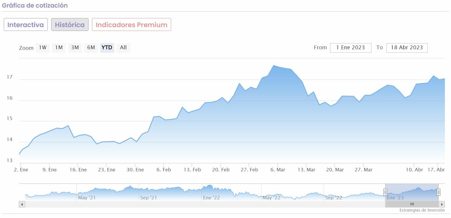451x218 pixels.
Task: Set zoom range to 1W
Action: point(43,48)
